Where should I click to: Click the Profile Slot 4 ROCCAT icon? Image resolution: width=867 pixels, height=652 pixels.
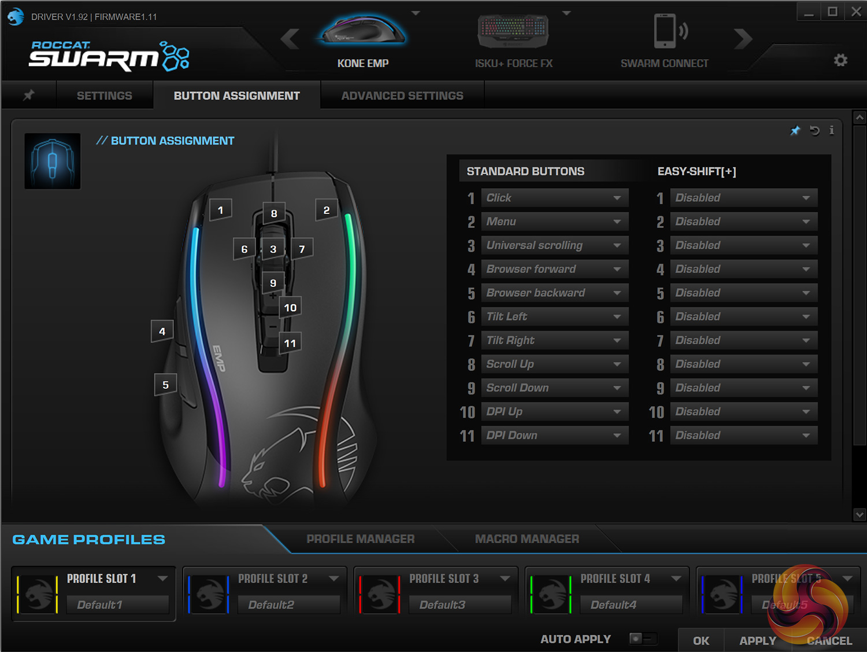pyautogui.click(x=551, y=594)
